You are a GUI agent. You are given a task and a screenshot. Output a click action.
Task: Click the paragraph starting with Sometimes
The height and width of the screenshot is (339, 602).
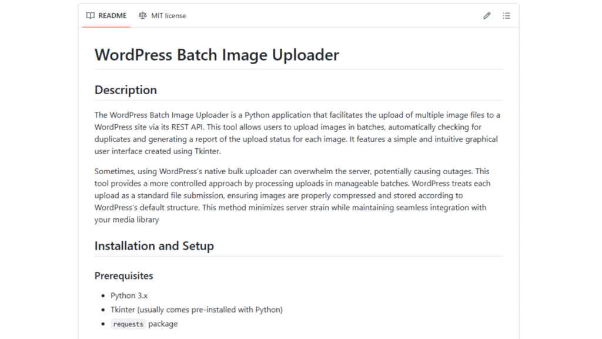pos(293,195)
